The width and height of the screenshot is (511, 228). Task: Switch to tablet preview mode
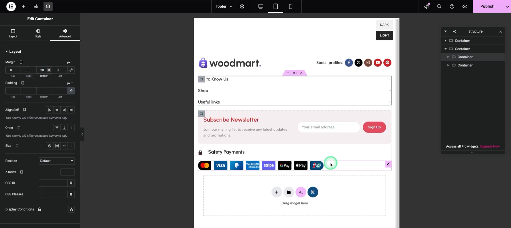[x=276, y=6]
